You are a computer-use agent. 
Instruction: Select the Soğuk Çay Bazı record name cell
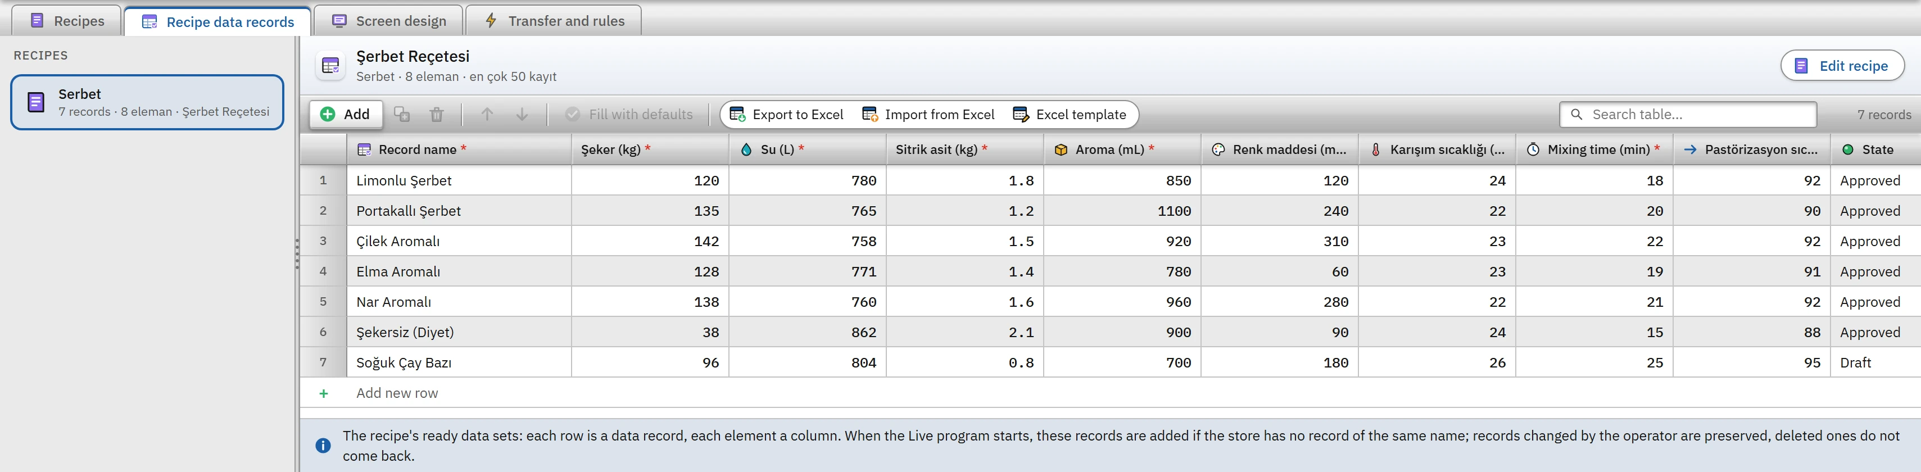coord(459,362)
